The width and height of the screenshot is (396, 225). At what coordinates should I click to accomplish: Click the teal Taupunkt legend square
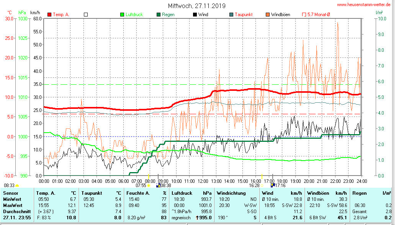click(x=231, y=15)
